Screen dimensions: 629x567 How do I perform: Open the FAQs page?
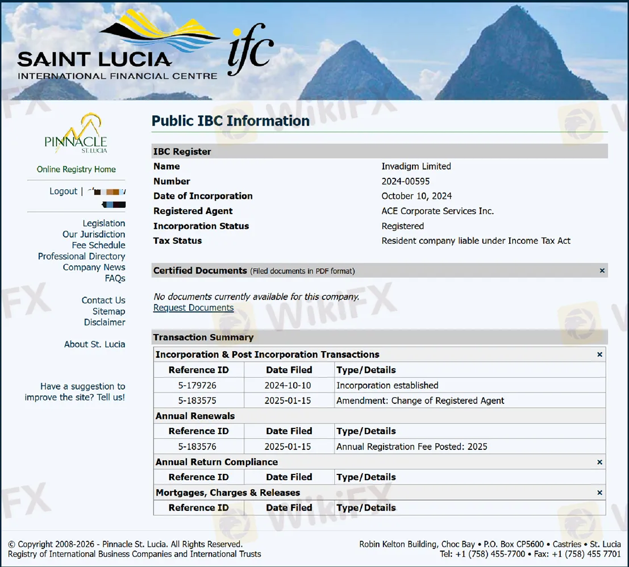click(115, 278)
